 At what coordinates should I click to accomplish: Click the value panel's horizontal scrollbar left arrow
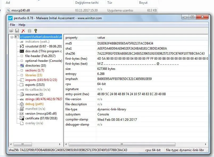pyautogui.click(x=66, y=144)
